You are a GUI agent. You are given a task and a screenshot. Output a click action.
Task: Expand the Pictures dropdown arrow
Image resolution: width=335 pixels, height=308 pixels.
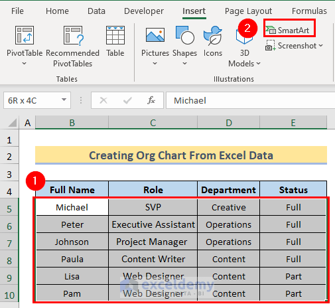pyautogui.click(x=155, y=64)
